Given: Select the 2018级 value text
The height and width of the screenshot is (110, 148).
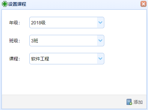Looking at the screenshot, I should click(38, 23).
